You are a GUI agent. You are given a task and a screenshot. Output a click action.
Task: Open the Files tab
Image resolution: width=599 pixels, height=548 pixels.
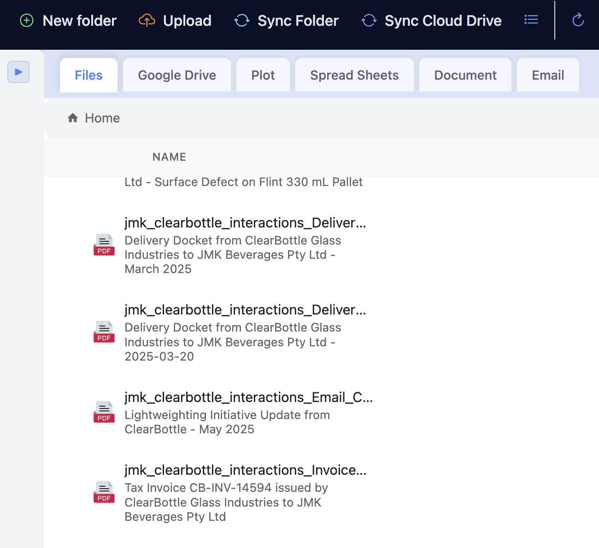click(x=88, y=75)
